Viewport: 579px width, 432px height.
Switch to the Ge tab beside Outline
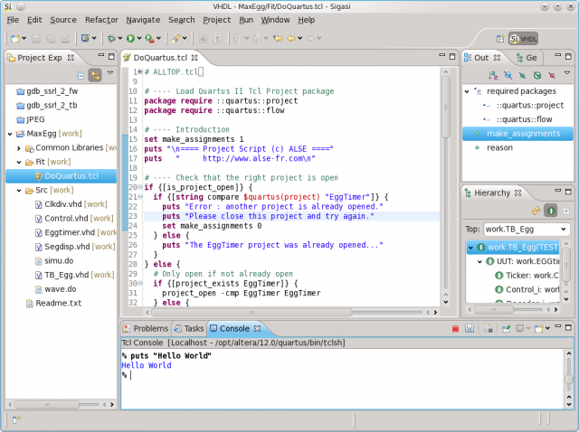point(527,58)
